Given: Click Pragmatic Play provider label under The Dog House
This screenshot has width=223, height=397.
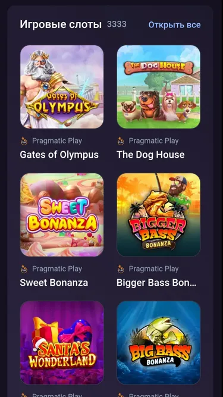Looking at the screenshot, I should pyautogui.click(x=154, y=141).
